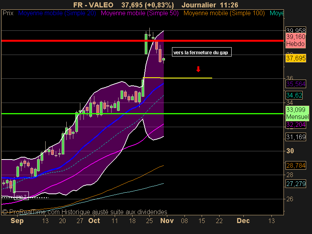The height and width of the screenshot is (234, 312).
Task: Click the red "39,160 Hebdo" price label
Action: click(x=296, y=41)
